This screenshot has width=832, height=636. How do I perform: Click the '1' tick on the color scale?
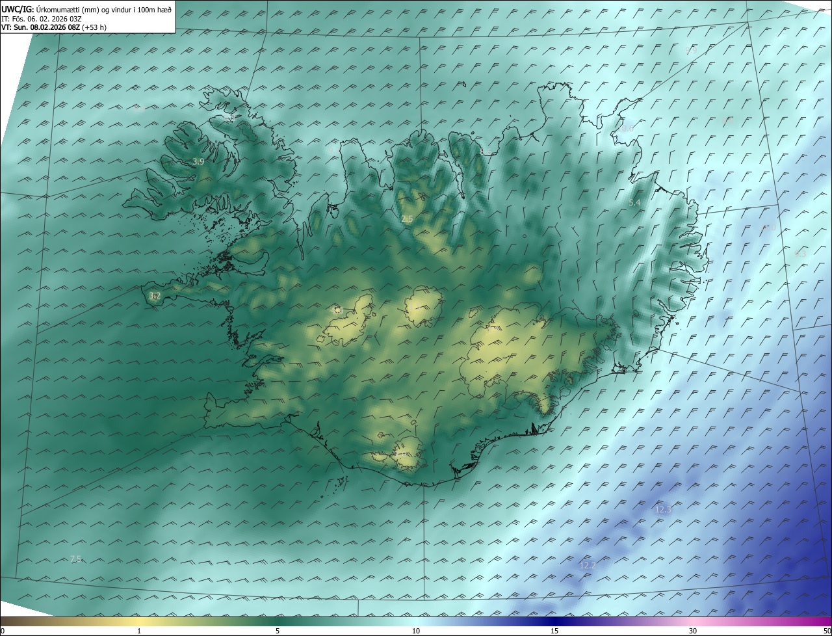139,631
